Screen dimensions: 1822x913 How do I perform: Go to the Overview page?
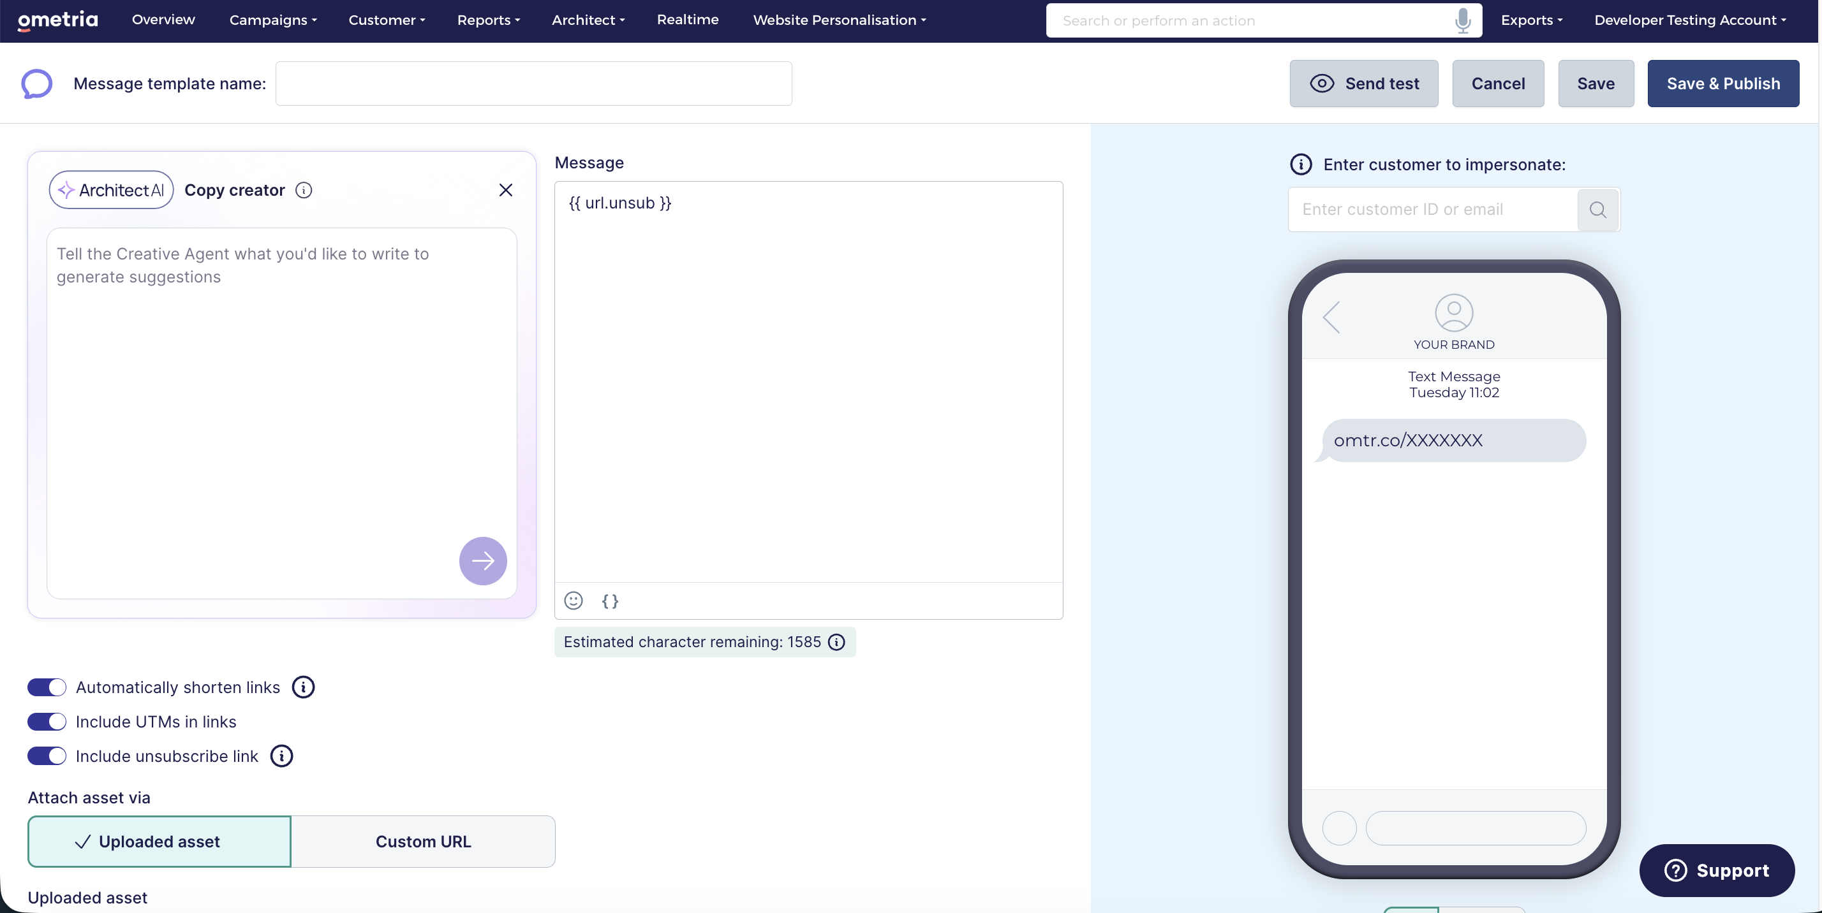coord(163,20)
